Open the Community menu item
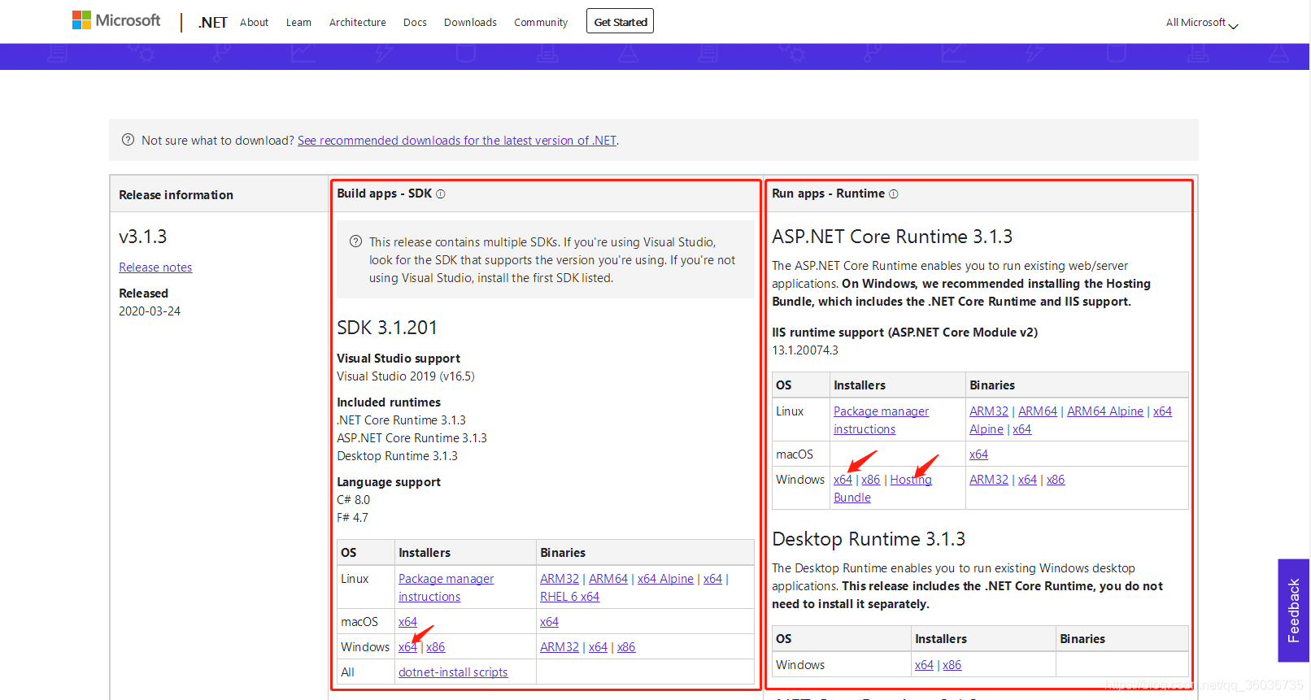1311x700 pixels. 541,23
